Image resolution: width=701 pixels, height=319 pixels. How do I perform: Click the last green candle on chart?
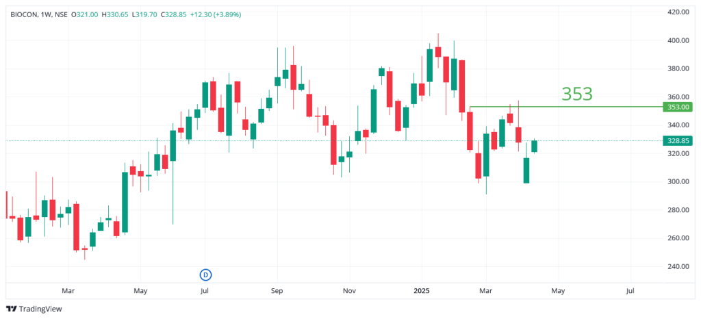535,146
